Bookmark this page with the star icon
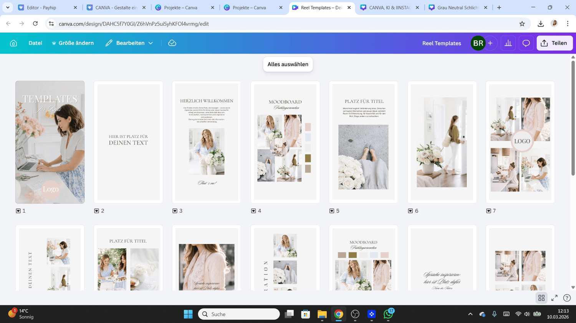Screen dimensions: 576x323 pos(522,24)
